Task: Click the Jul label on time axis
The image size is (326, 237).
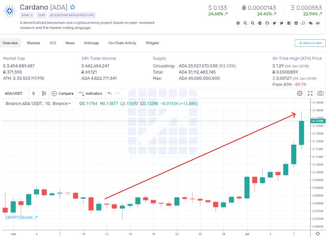Action: tap(247, 234)
